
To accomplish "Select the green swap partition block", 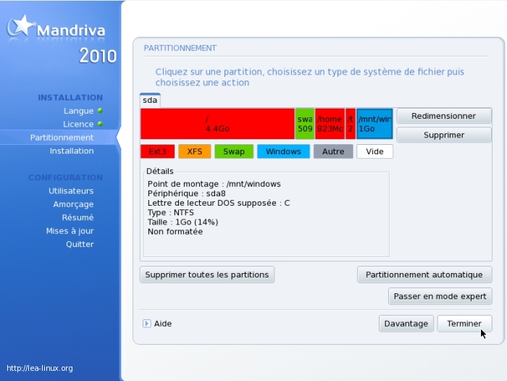I will (305, 124).
